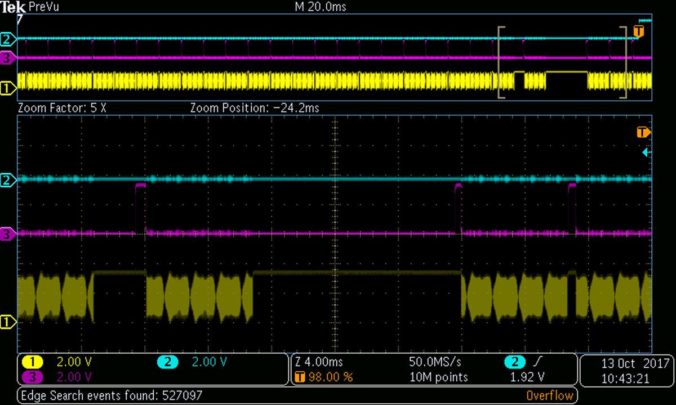Click cyan channel 2 2.00 V value
The height and width of the screenshot is (405, 676).
coord(210,362)
